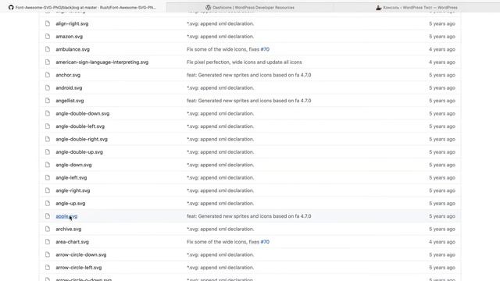500x281 pixels.
Task: Click file icon next to apple.svg
Action: tap(48, 216)
